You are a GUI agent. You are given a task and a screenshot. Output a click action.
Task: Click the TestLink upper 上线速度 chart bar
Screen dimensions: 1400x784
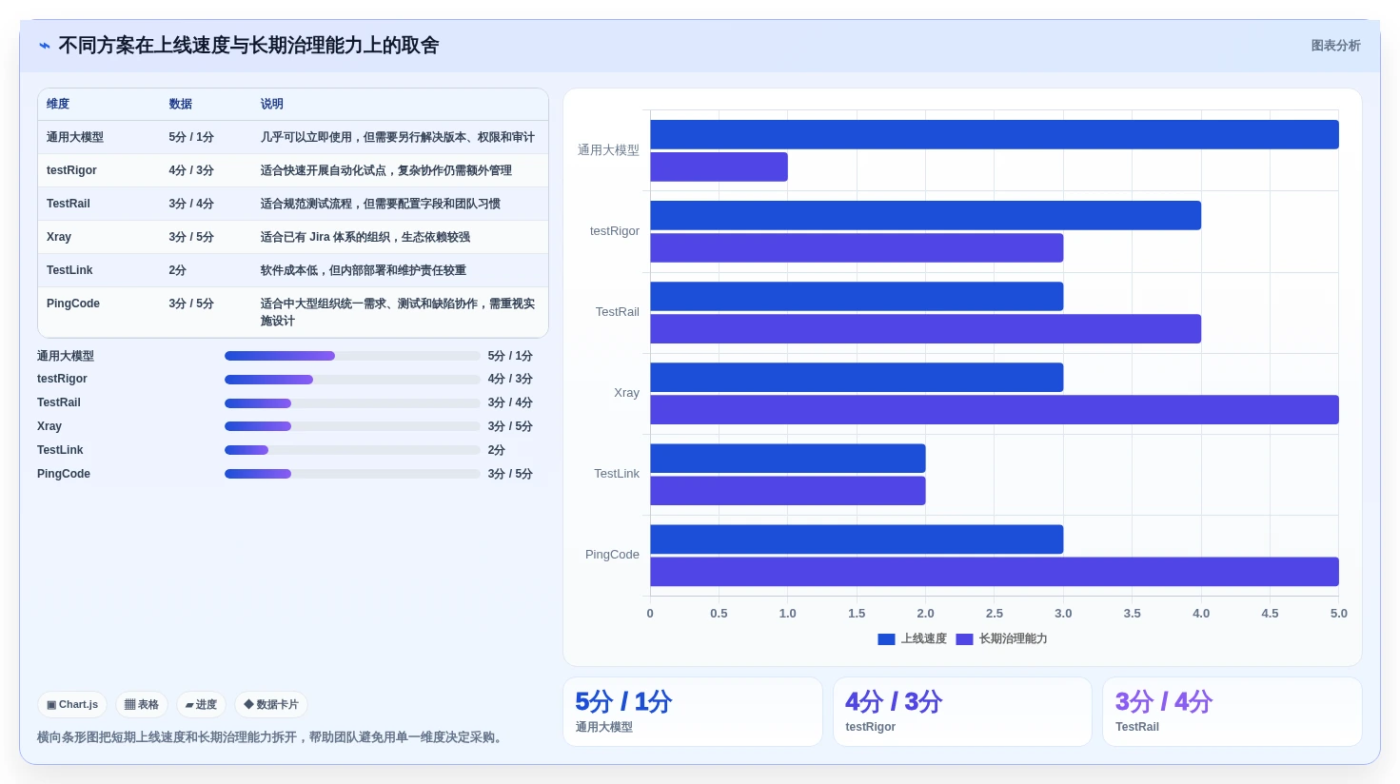pyautogui.click(x=788, y=458)
